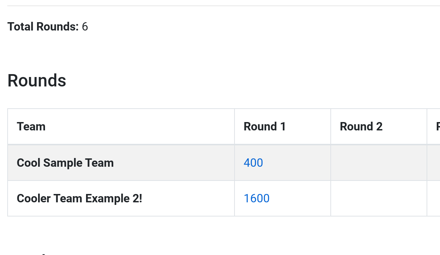The width and height of the screenshot is (440, 255).
Task: Click the number 2 in the Round 2 header
Action: [379, 126]
